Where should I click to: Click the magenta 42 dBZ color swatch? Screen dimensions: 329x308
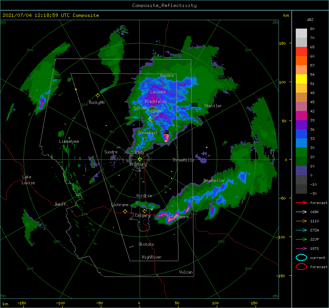click(x=301, y=115)
